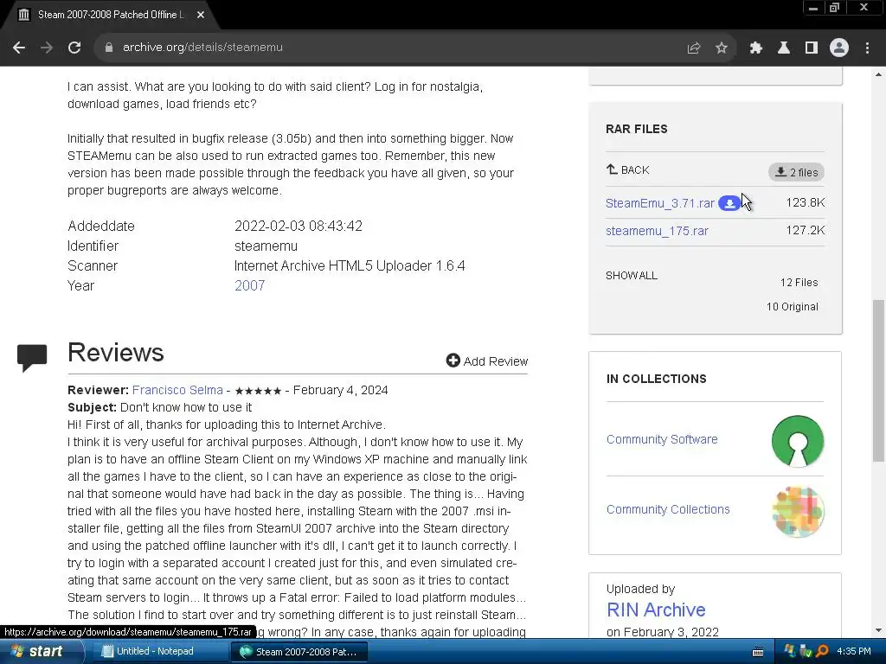
Task: Click SHOW ALL files link
Action: click(x=631, y=276)
